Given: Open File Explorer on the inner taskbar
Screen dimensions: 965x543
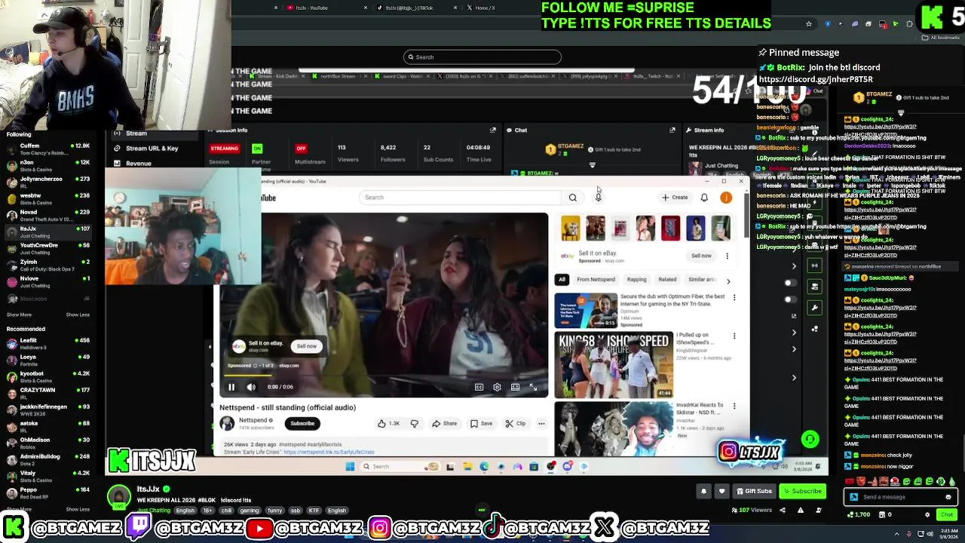Looking at the screenshot, I should coord(467,466).
